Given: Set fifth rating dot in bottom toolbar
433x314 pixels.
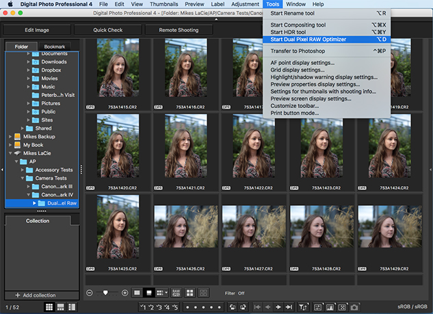Looking at the screenshot, I should pos(220,307).
